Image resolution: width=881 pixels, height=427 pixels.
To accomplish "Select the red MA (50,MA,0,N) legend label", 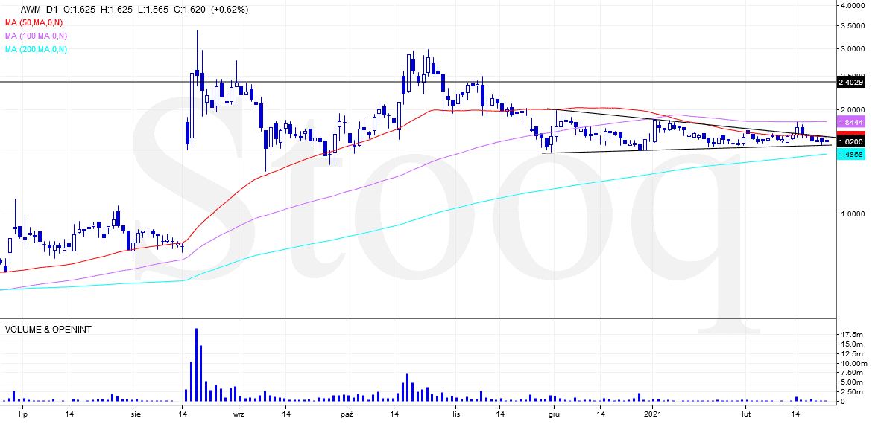I will click(36, 22).
